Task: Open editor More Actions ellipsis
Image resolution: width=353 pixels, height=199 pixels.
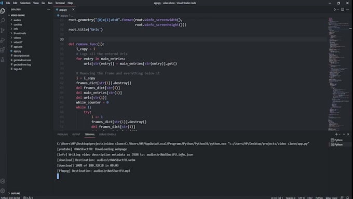Action: click(348, 9)
